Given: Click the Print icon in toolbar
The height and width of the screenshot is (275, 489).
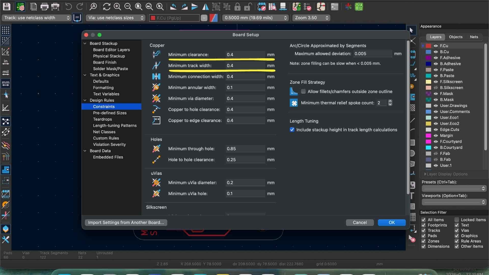Looking at the screenshot, I should point(44,7).
